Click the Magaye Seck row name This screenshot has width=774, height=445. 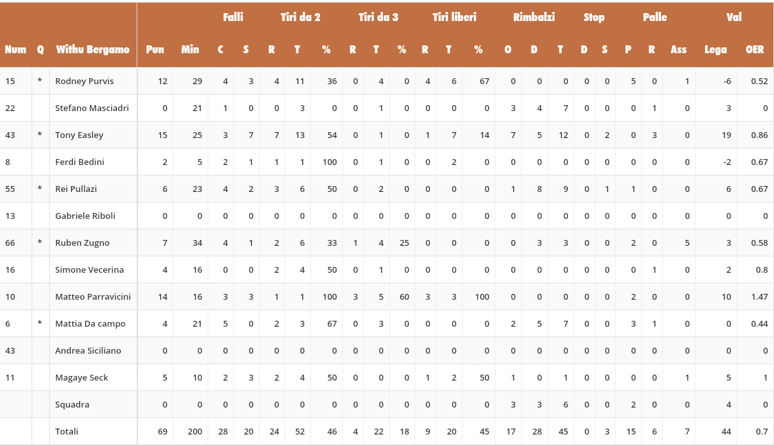[81, 377]
